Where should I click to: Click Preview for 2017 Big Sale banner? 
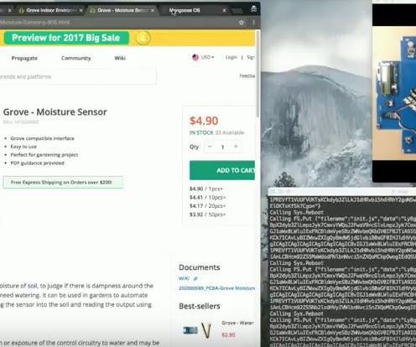66,38
